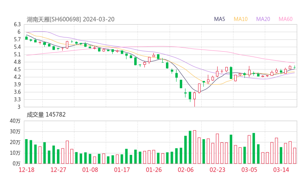301x179 pixels.
Task: Click the 02-23 date axis label
Action: [217, 170]
